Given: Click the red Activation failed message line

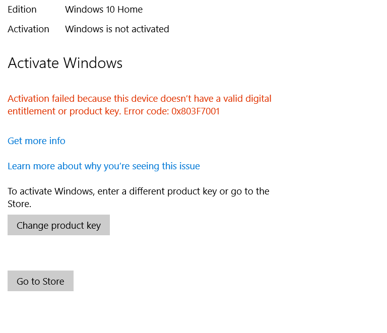Looking at the screenshot, I should [x=140, y=99].
